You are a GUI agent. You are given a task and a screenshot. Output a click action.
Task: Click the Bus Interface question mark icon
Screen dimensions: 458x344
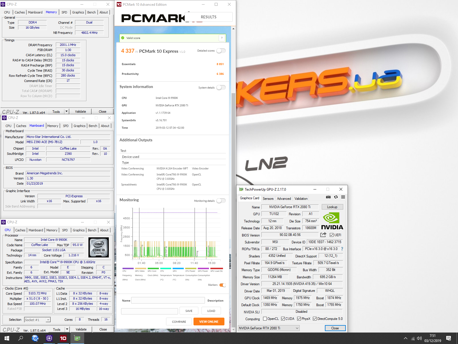[x=342, y=249]
